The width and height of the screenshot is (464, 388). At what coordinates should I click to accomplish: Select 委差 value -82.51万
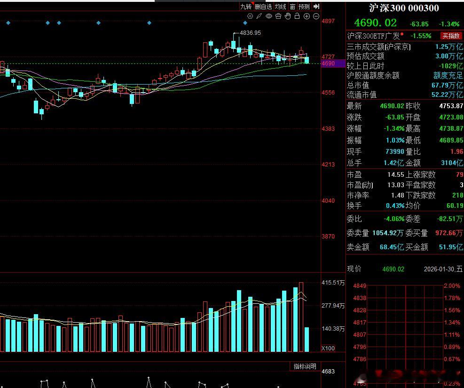point(450,219)
